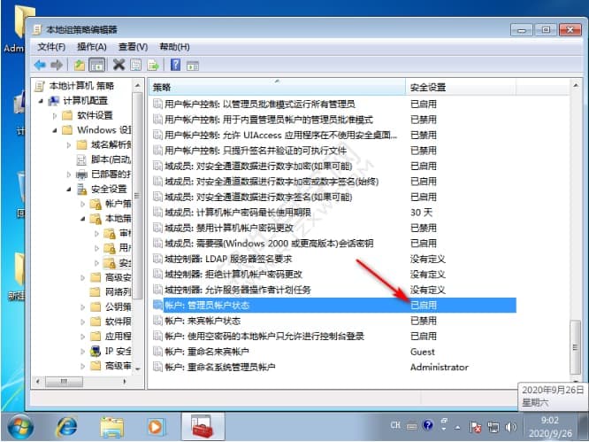Click the Properties toolbar icon
This screenshot has height=442, width=589.
pyautogui.click(x=135, y=65)
